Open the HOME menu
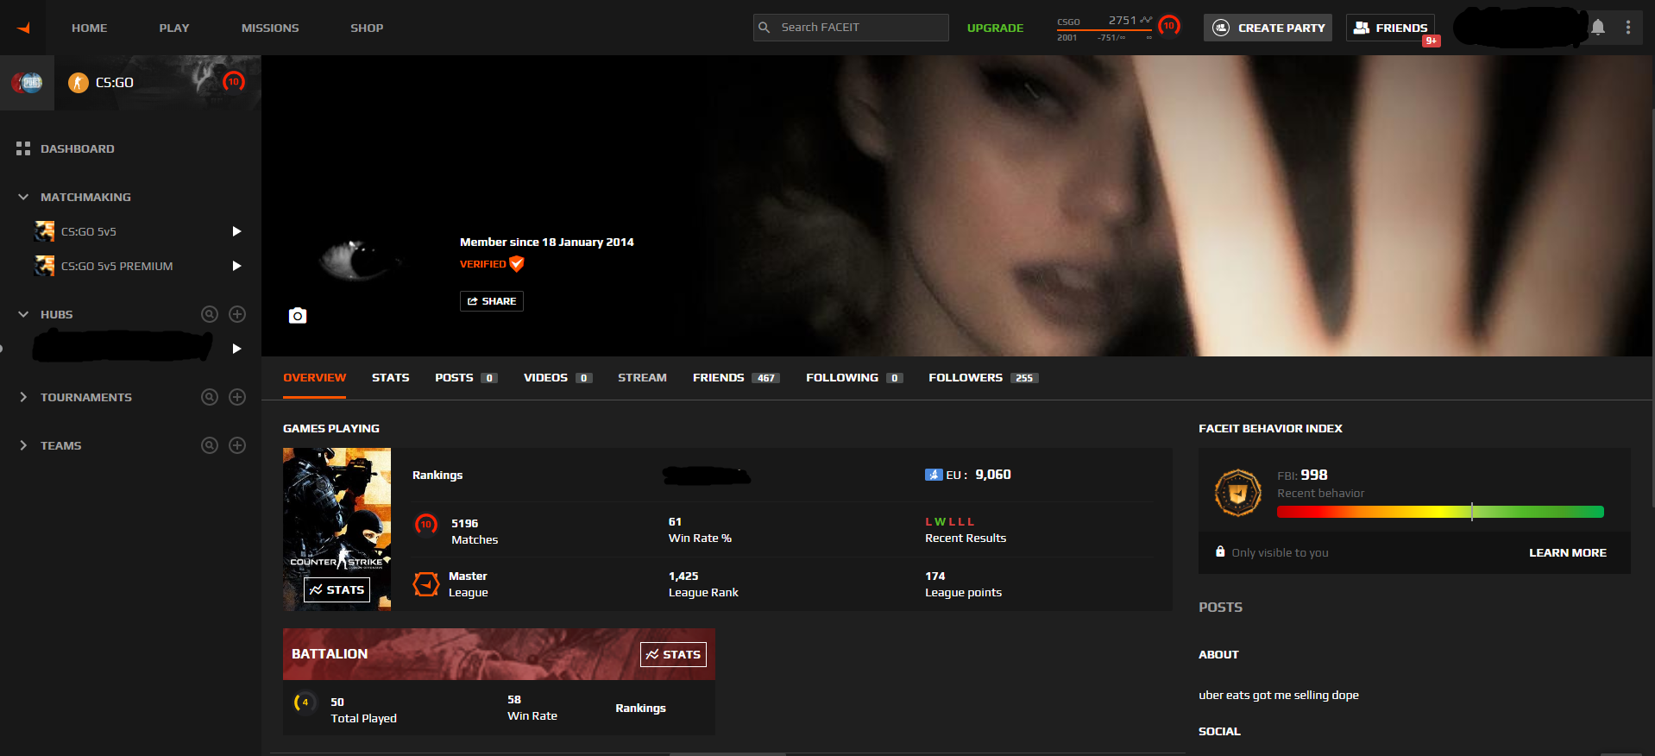 coord(90,28)
